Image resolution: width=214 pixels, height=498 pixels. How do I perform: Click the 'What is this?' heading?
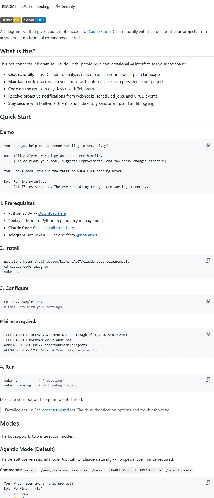coord(18,51)
